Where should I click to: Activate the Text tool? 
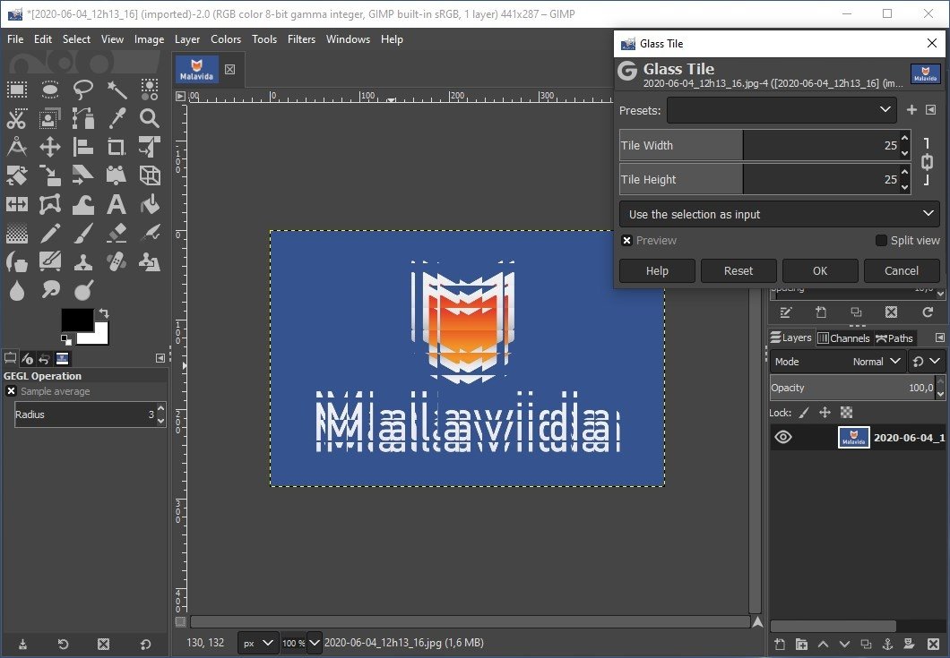click(117, 205)
